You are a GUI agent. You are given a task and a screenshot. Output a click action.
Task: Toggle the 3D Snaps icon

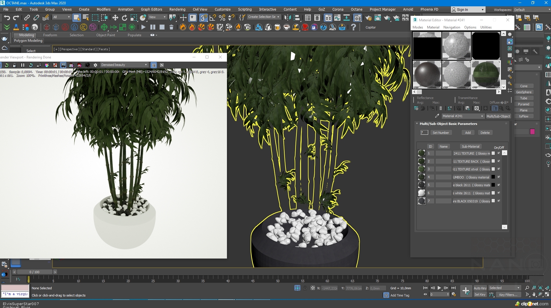pos(203,18)
